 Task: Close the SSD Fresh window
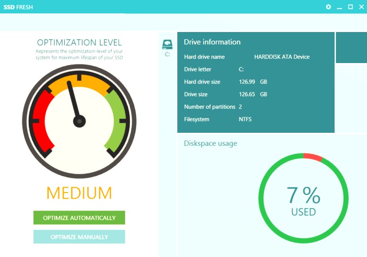click(x=361, y=7)
